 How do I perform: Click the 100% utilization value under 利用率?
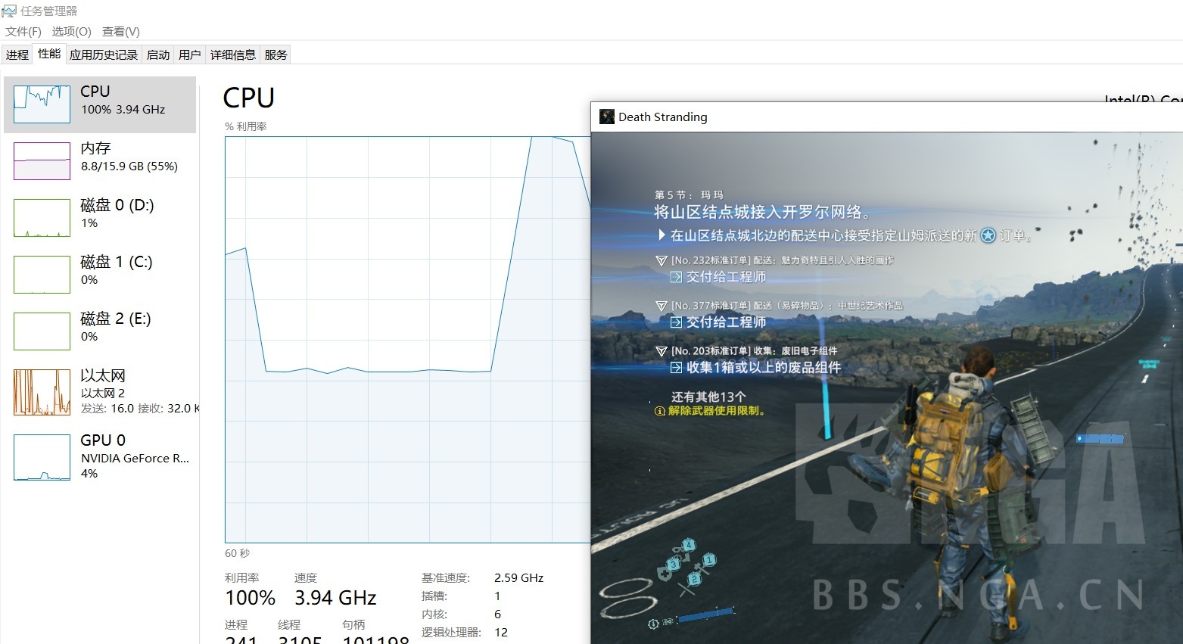[251, 598]
